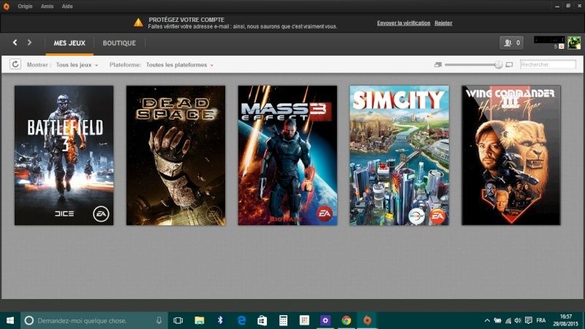Switch to the BOUTIQUE tab
The width and height of the screenshot is (585, 329).
[x=119, y=43]
